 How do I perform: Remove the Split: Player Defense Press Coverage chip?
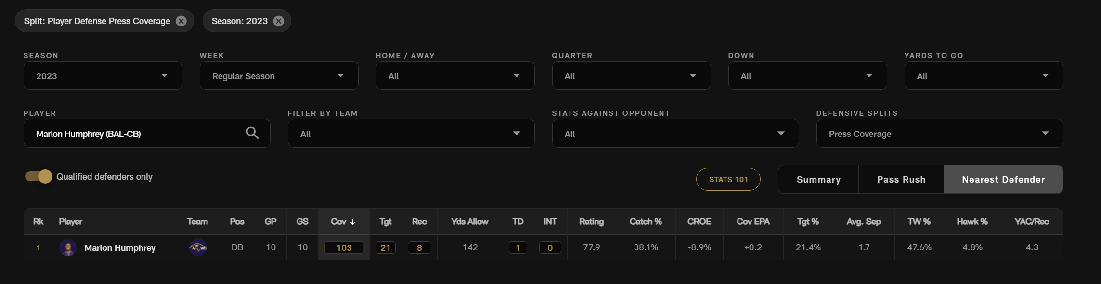(181, 21)
